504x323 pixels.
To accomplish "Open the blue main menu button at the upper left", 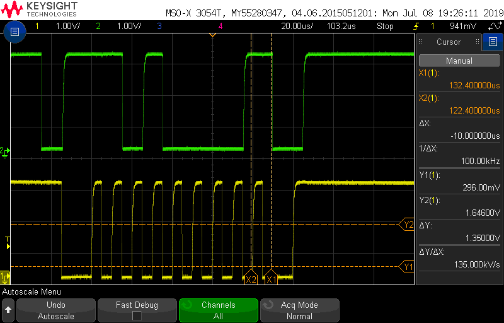I will pos(14,32).
